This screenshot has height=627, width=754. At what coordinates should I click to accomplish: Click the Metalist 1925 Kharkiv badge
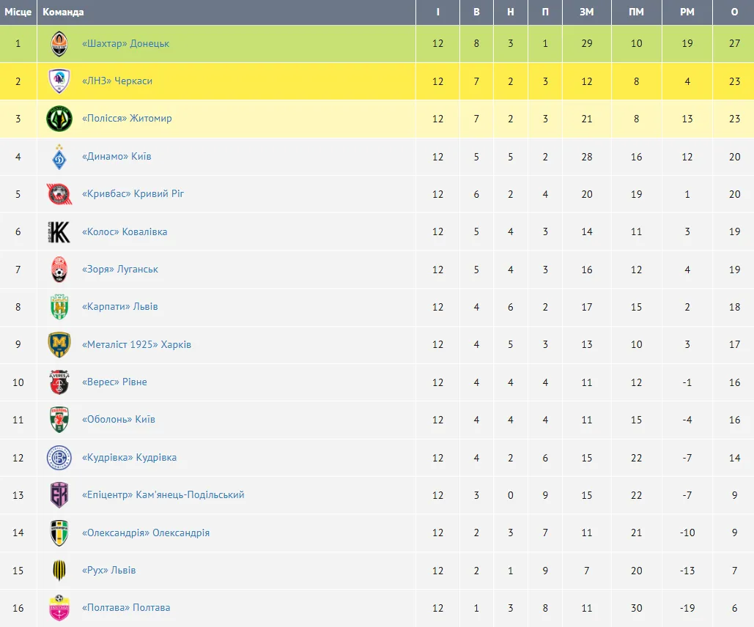coord(59,345)
